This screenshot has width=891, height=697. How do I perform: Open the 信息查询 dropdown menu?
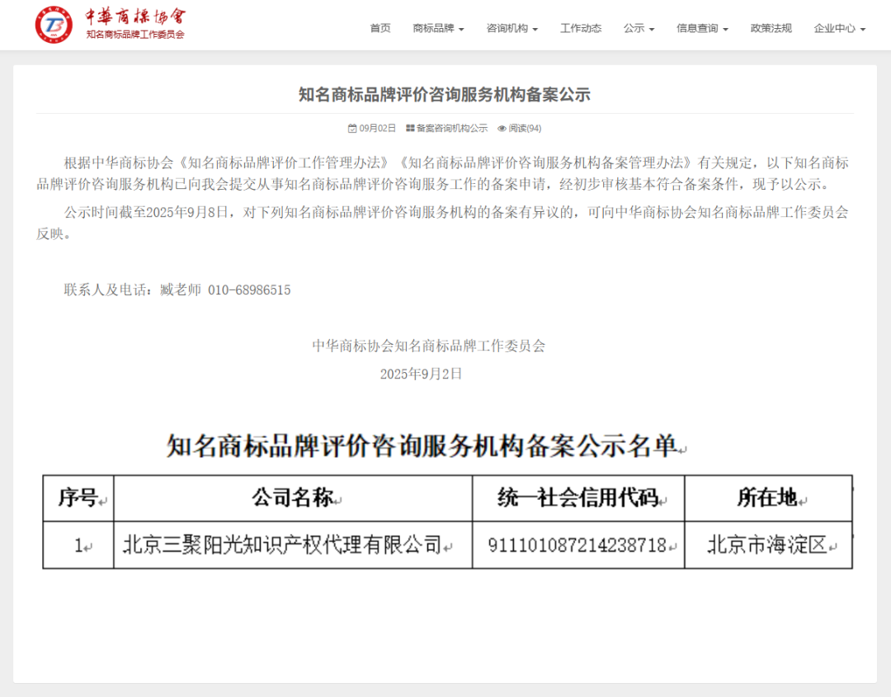tap(702, 28)
